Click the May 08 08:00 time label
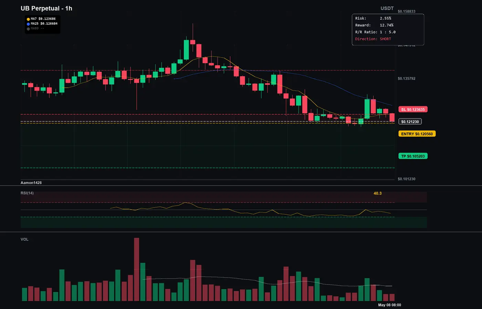The height and width of the screenshot is (309, 482). pyautogui.click(x=389, y=305)
